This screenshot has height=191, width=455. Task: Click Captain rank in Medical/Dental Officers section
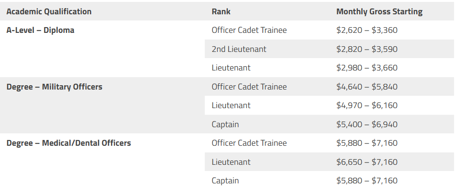(225, 181)
